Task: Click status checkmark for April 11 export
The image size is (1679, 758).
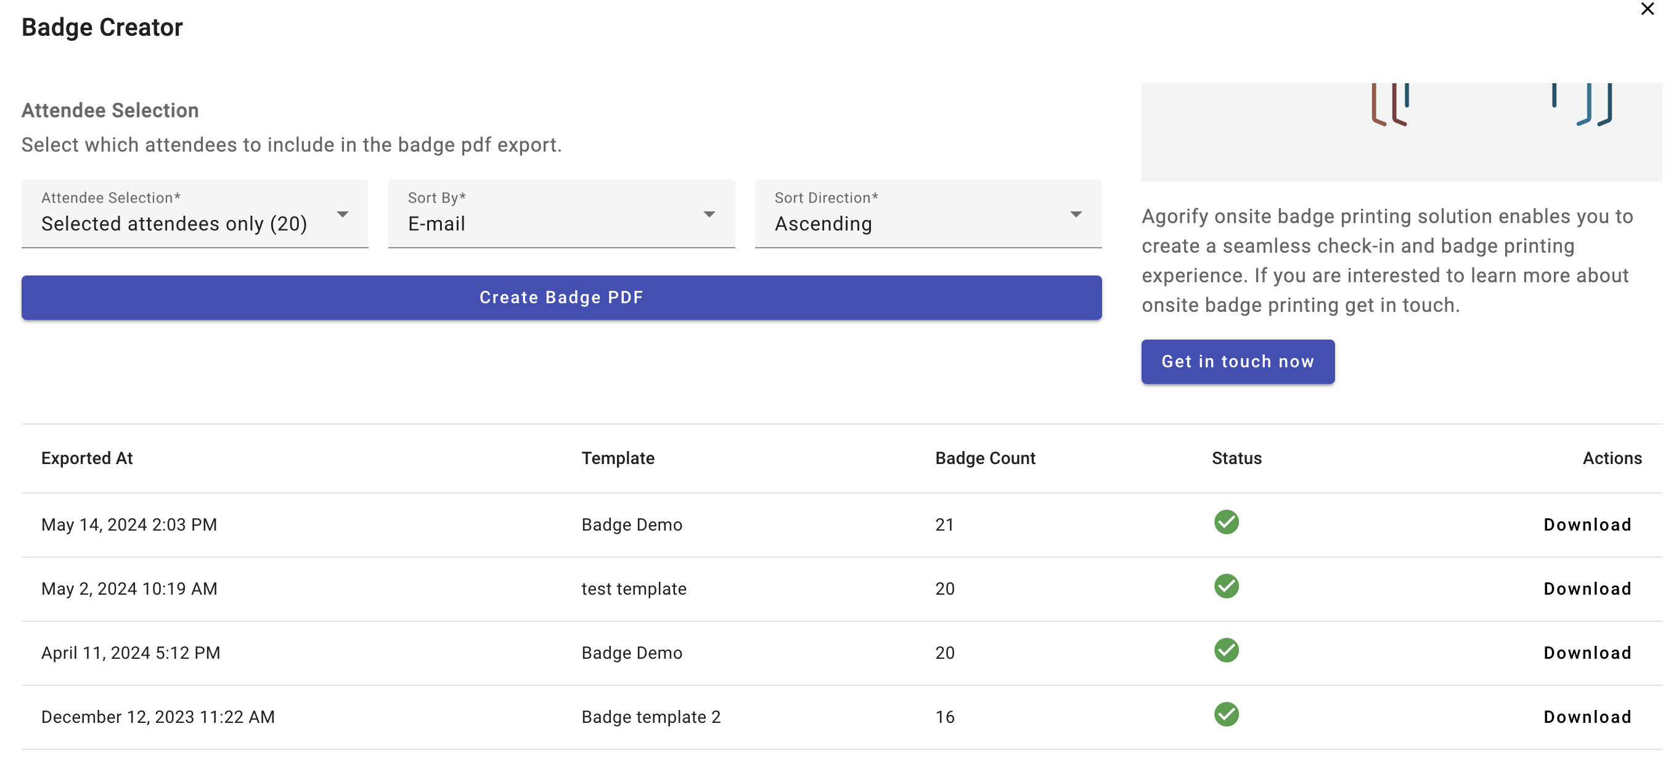Action: tap(1225, 650)
